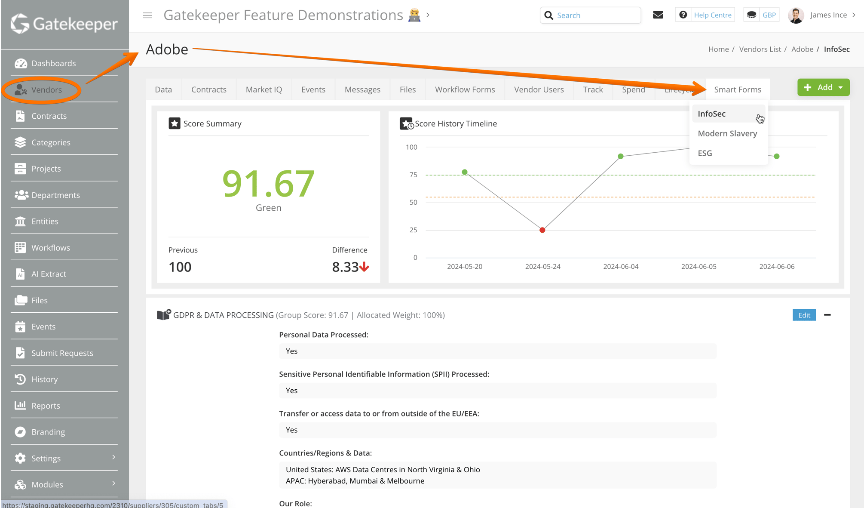This screenshot has height=508, width=864.
Task: Collapse the GDPR & Data Processing section
Action: pyautogui.click(x=827, y=315)
